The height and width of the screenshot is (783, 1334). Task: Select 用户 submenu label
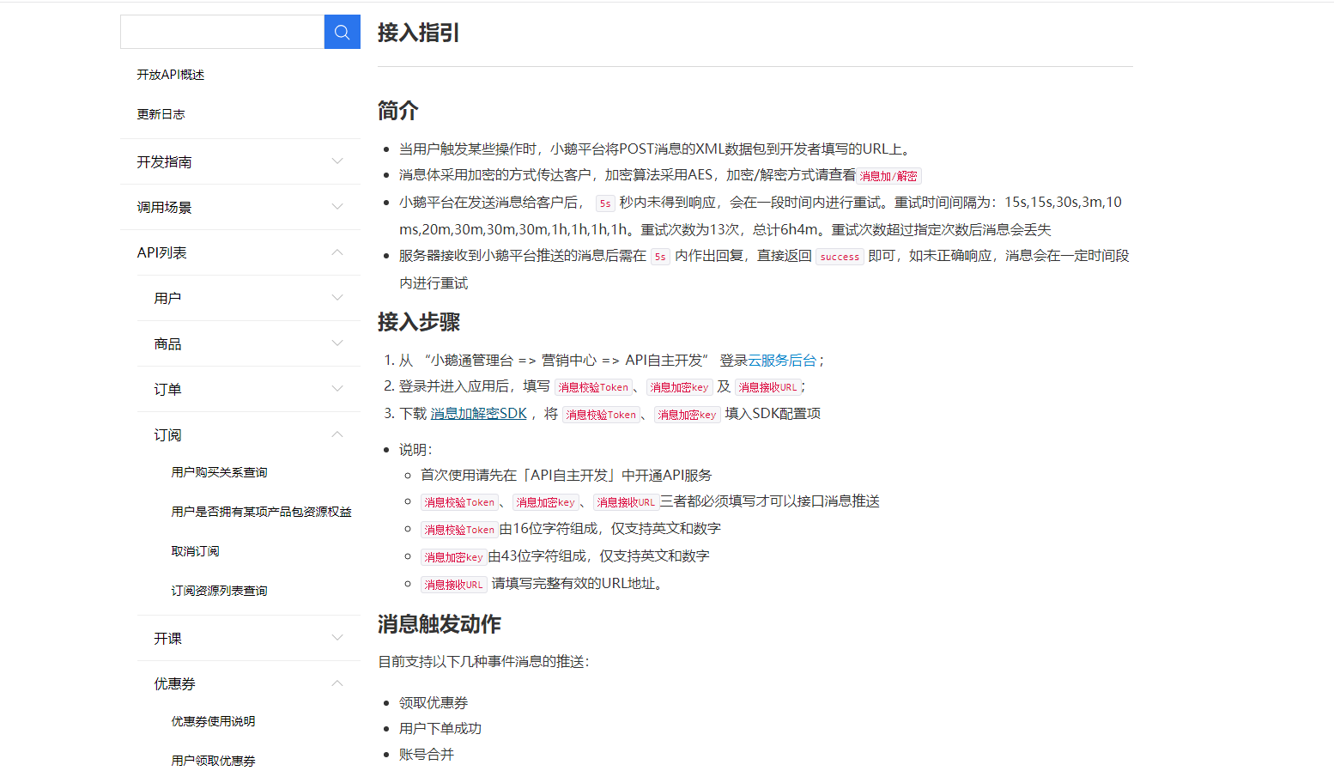[167, 299]
